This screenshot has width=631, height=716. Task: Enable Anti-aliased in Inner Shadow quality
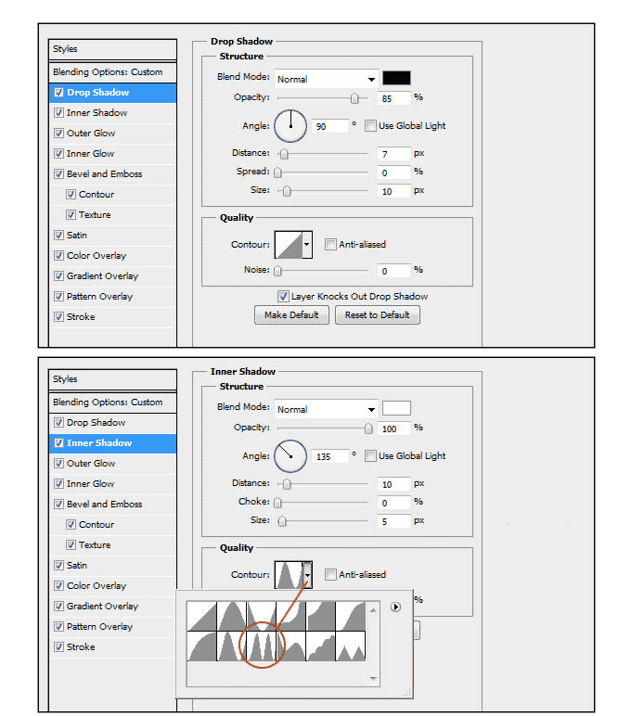coord(331,575)
